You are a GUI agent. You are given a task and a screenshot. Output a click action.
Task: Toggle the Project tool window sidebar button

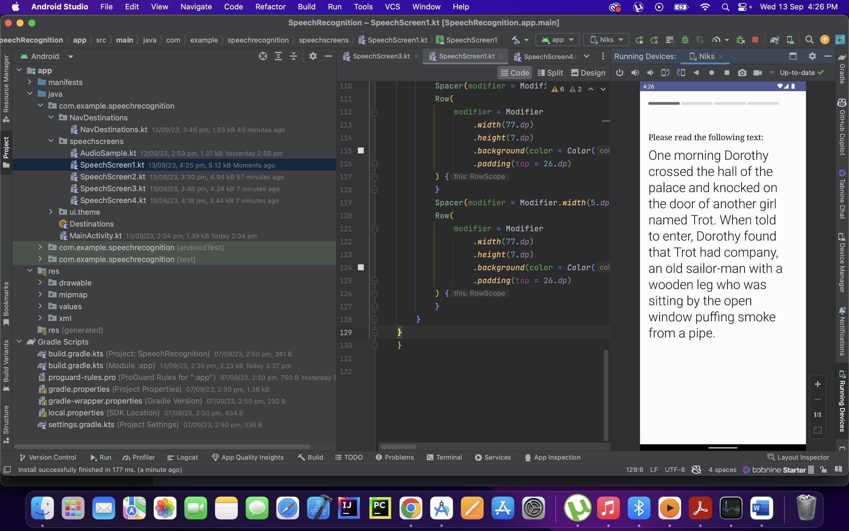[6, 151]
